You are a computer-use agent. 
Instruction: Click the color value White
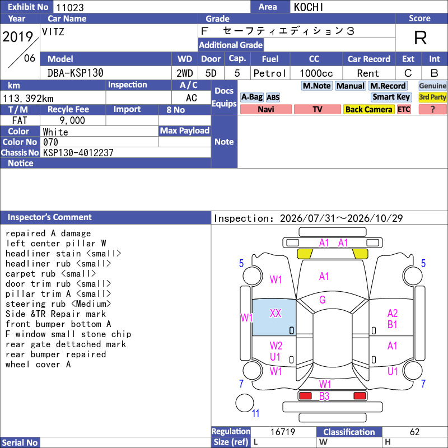point(55,132)
